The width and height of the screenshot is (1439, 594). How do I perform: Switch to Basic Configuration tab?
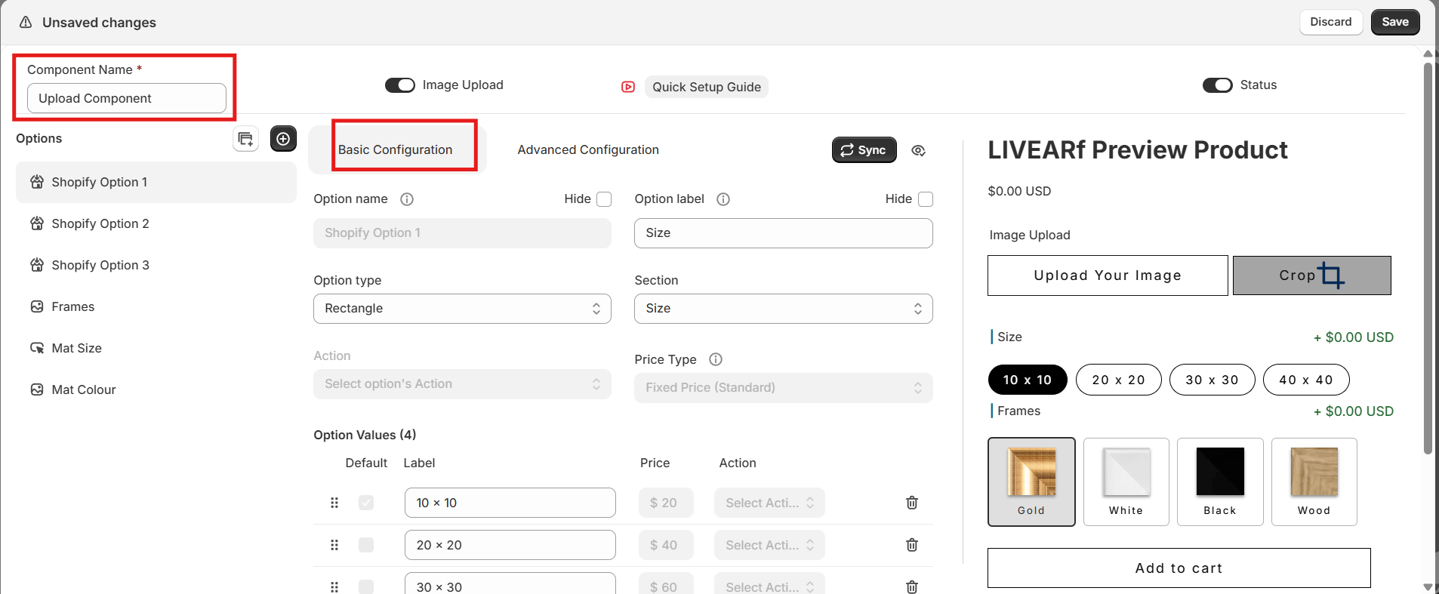[396, 149]
